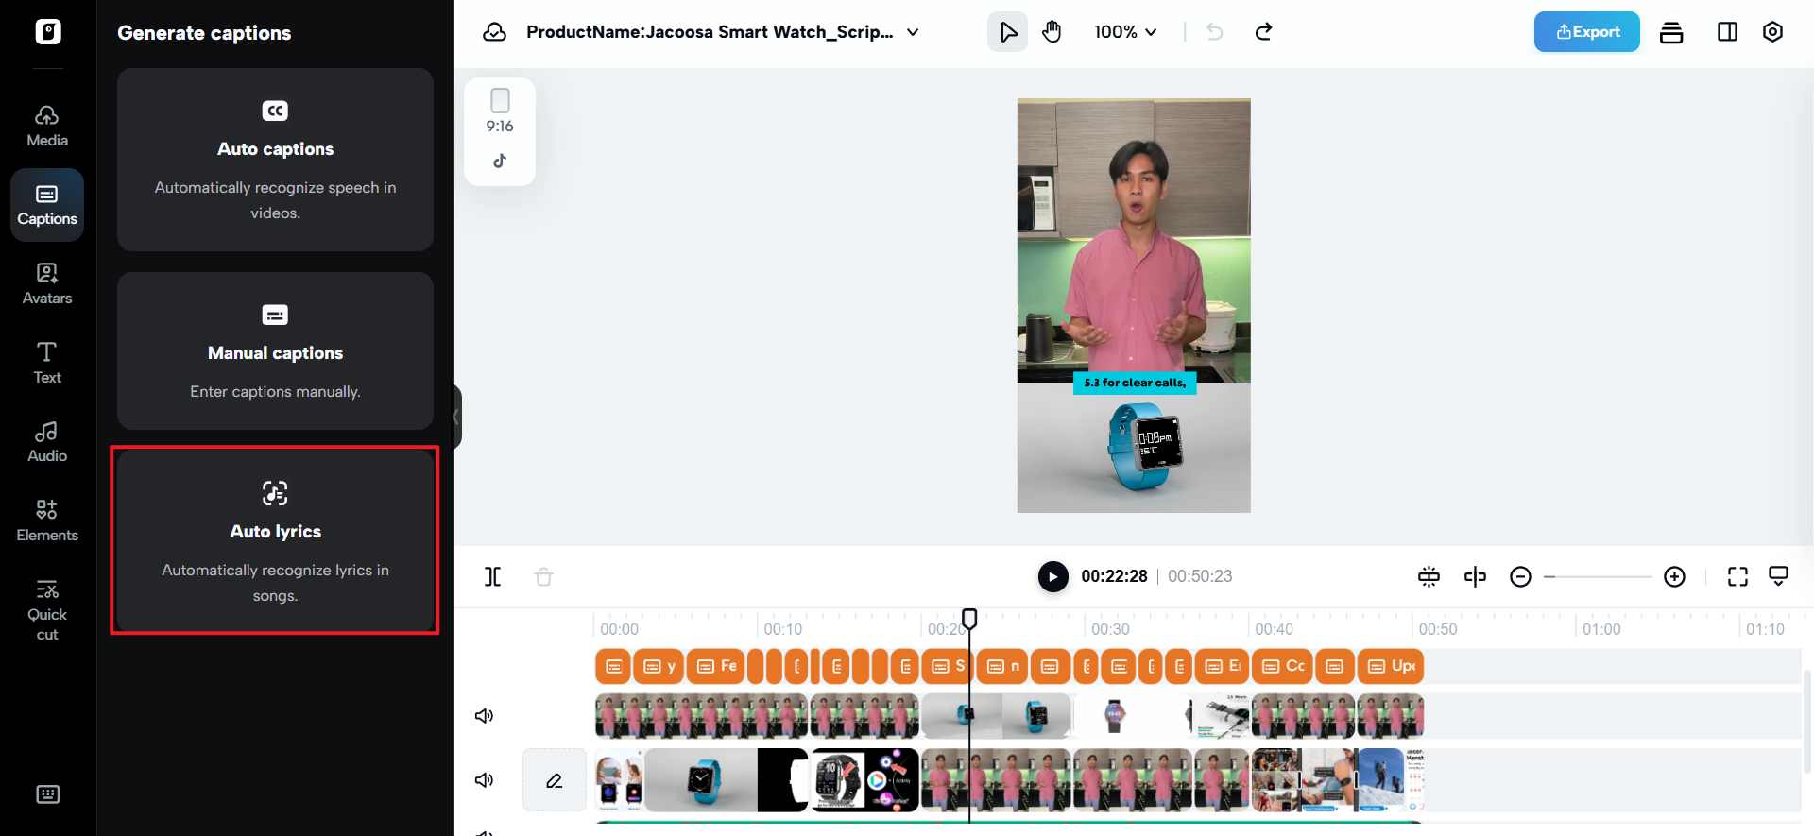1814x836 pixels.
Task: Enter fullscreen preview mode
Action: (x=1737, y=576)
